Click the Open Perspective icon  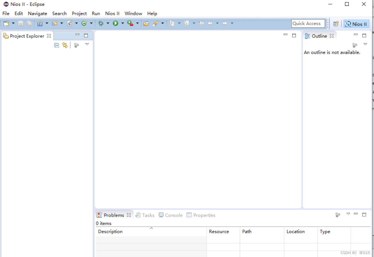pyautogui.click(x=336, y=24)
